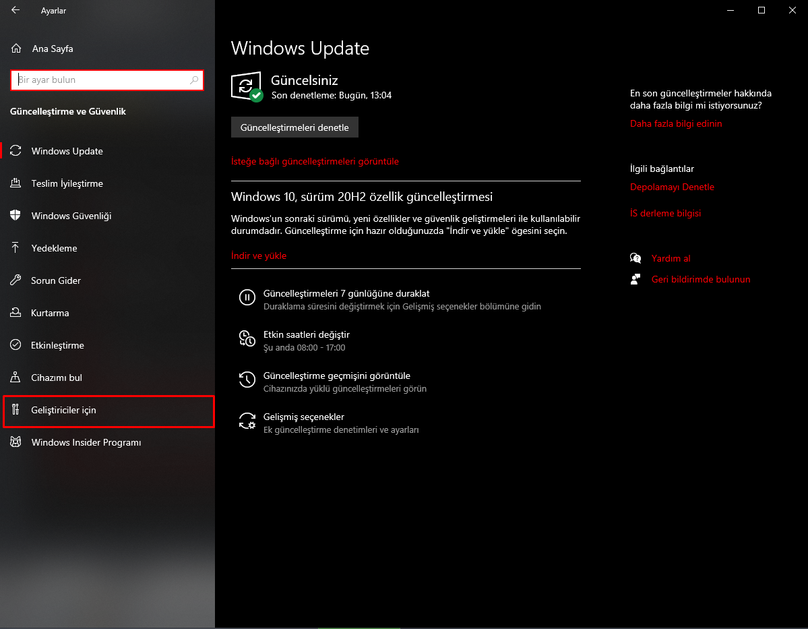Focus the Bir ayar bulun search field

[x=107, y=80]
